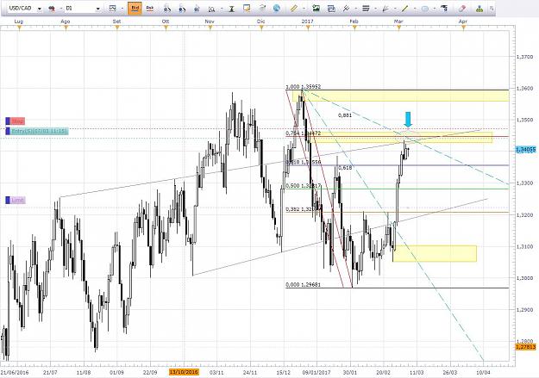Select the trend line drawing tool

pos(405,9)
